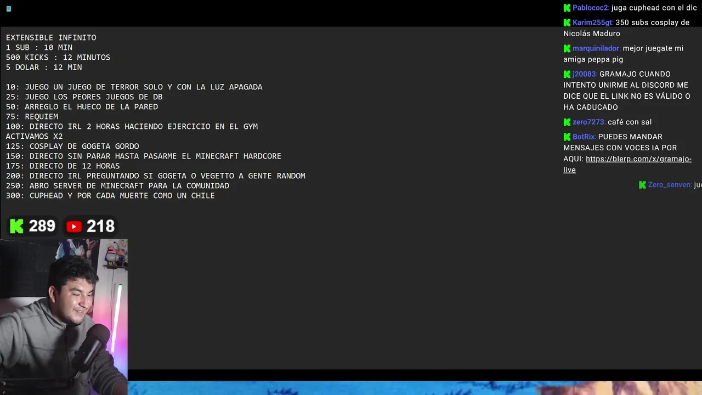
Task: Click the Kick follower count 289
Action: [42, 226]
